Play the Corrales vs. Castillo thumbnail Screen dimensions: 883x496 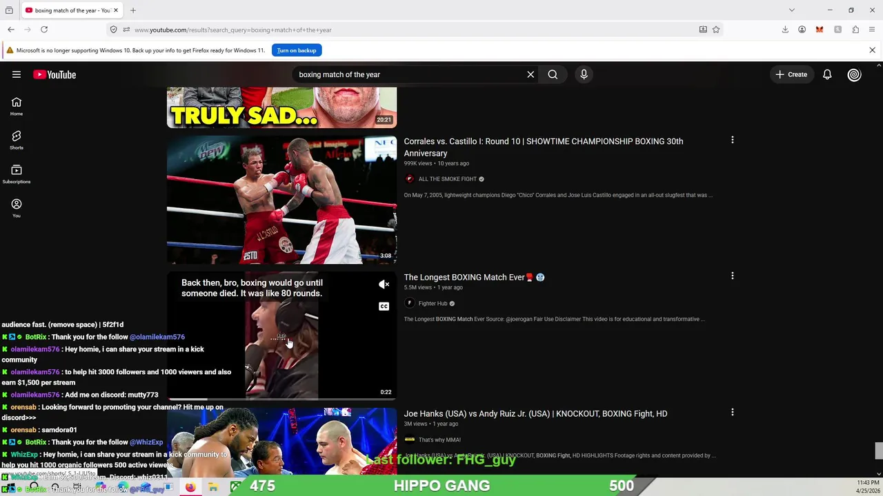coord(281,200)
